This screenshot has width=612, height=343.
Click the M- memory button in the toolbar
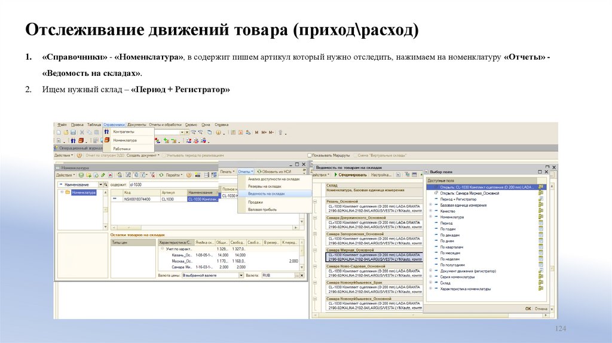pyautogui.click(x=271, y=132)
